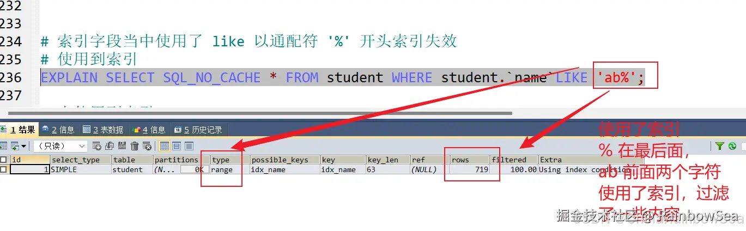
Task: Click the key_len column header
Action: tap(388, 160)
